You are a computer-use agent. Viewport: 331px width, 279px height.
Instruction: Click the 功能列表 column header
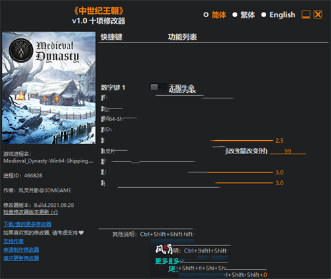[182, 37]
